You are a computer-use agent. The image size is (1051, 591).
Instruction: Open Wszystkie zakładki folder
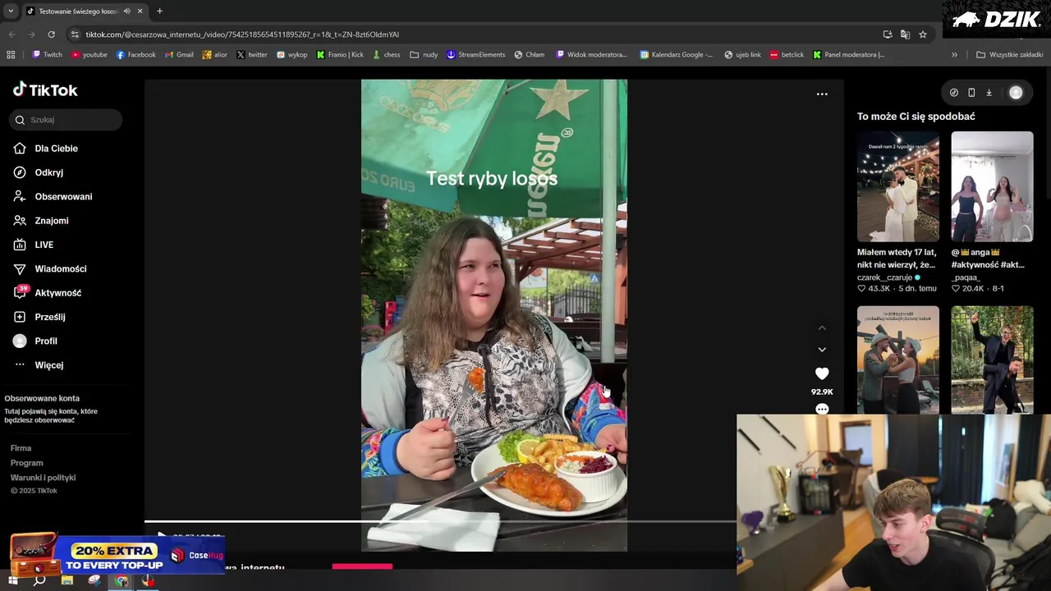click(1009, 55)
